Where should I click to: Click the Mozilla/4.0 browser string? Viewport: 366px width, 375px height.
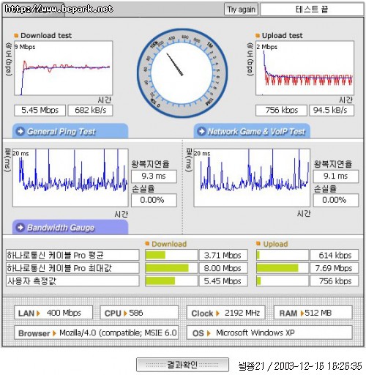tap(118, 333)
